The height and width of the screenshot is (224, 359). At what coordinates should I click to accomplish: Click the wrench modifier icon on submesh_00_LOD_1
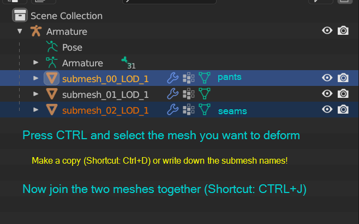[x=172, y=78]
